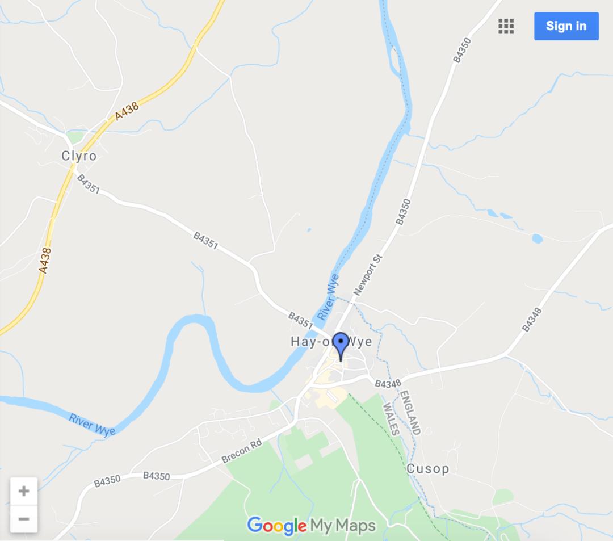Image resolution: width=613 pixels, height=541 pixels.
Task: Click the River Wye label near Newport St
Action: pos(328,297)
